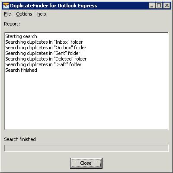The height and width of the screenshot is (173, 173).
Task: Click the "Report:" label
Action: [12, 24]
